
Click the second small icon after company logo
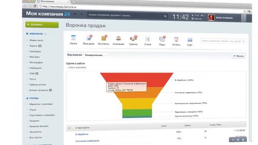81,14
